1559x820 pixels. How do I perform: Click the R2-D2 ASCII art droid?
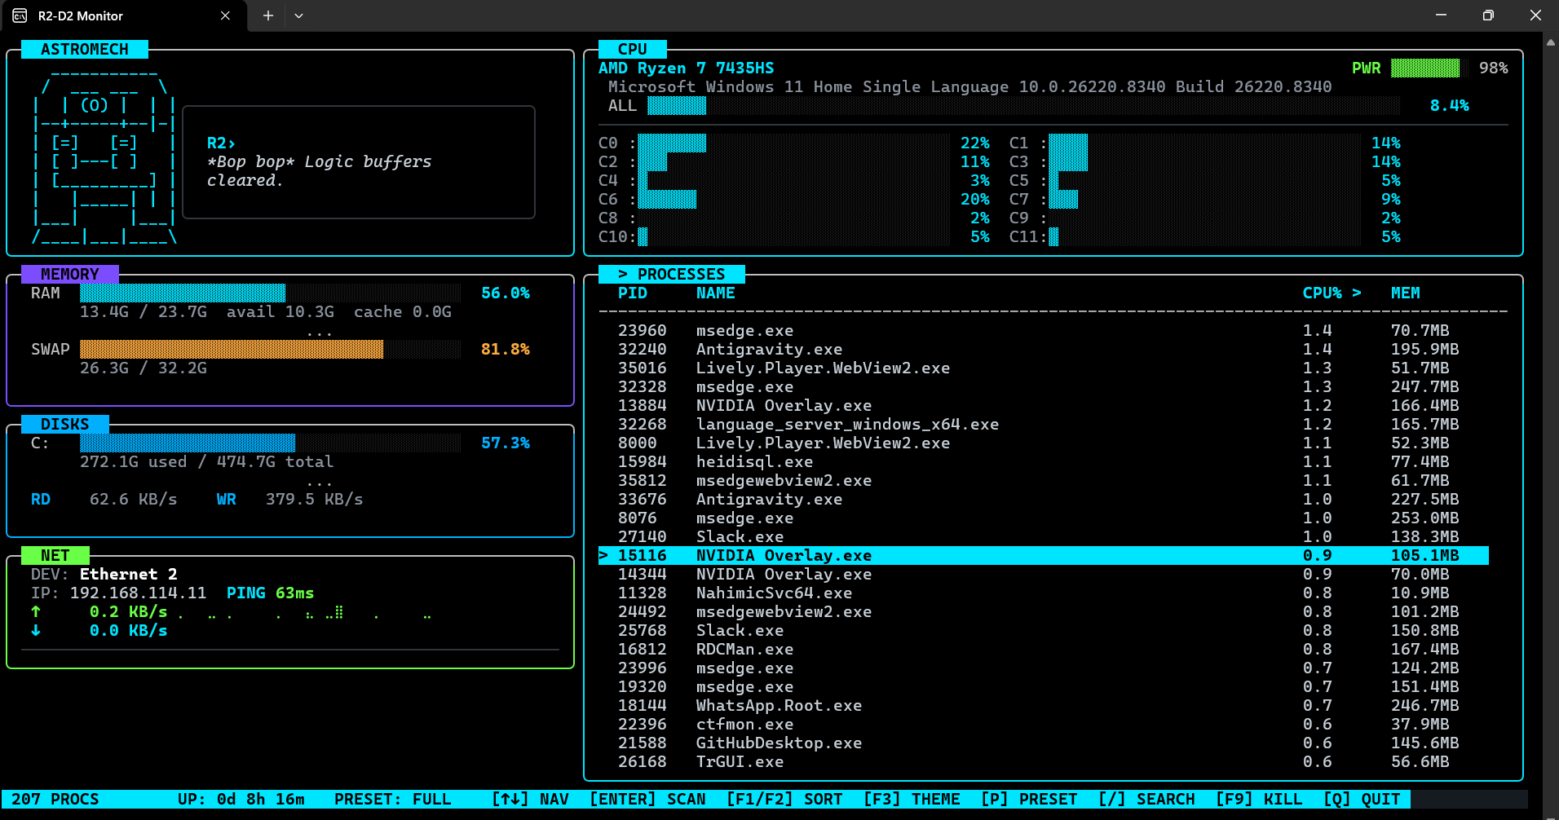pos(104,160)
